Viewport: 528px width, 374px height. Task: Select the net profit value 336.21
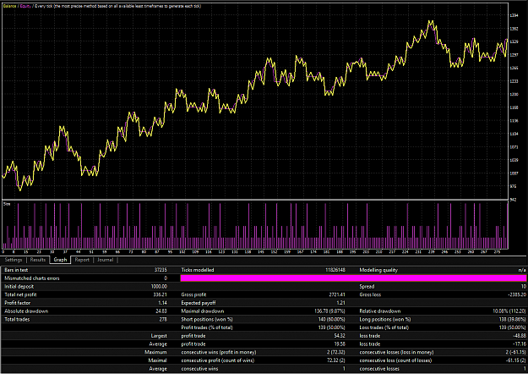pyautogui.click(x=161, y=294)
